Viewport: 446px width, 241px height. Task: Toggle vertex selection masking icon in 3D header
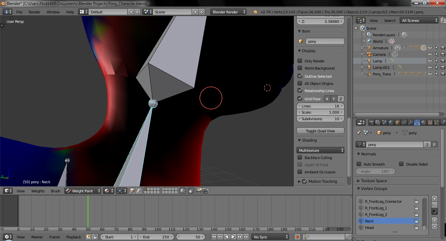pos(138,191)
